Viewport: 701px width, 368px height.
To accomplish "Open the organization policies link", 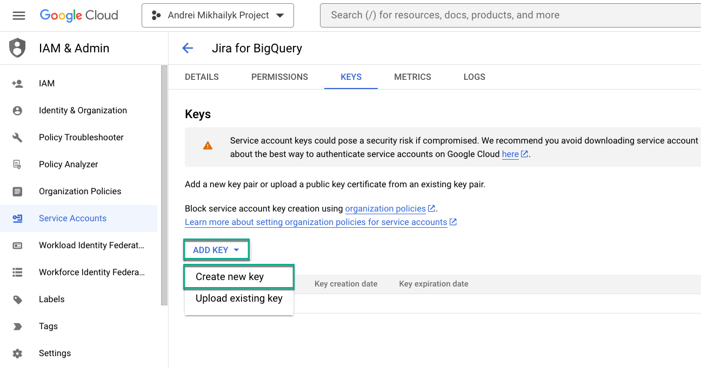I will point(385,208).
